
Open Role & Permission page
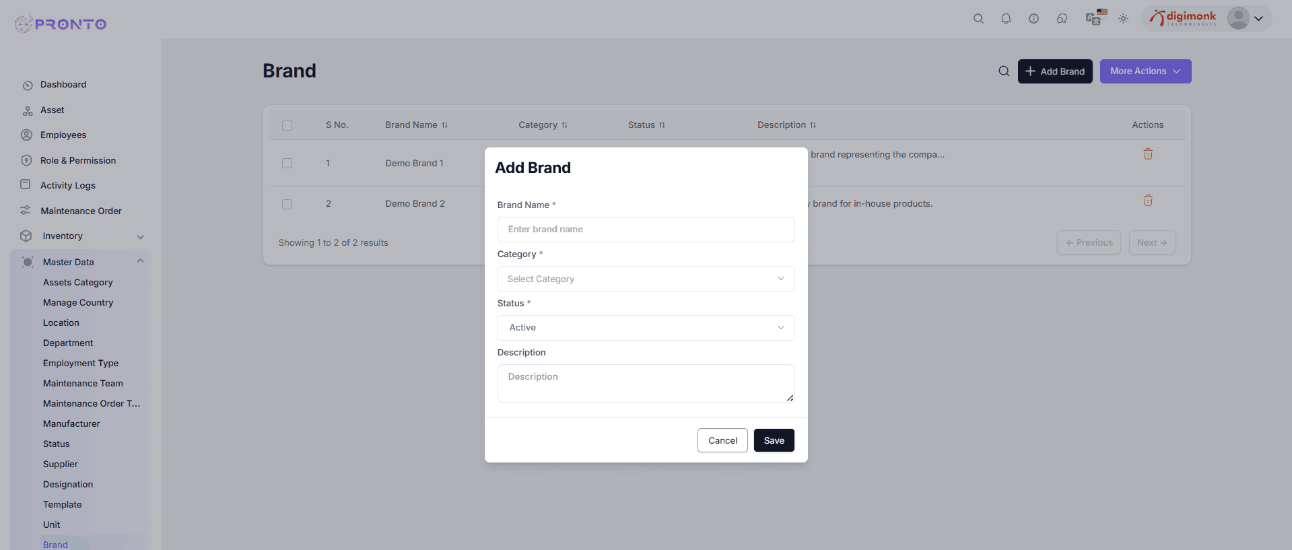[78, 161]
